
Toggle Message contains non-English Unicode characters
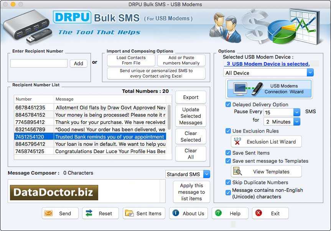[228, 193]
